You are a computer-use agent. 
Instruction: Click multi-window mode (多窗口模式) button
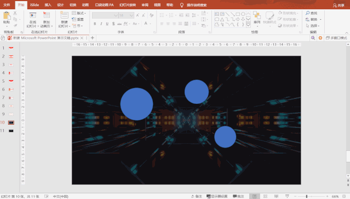[336, 38]
